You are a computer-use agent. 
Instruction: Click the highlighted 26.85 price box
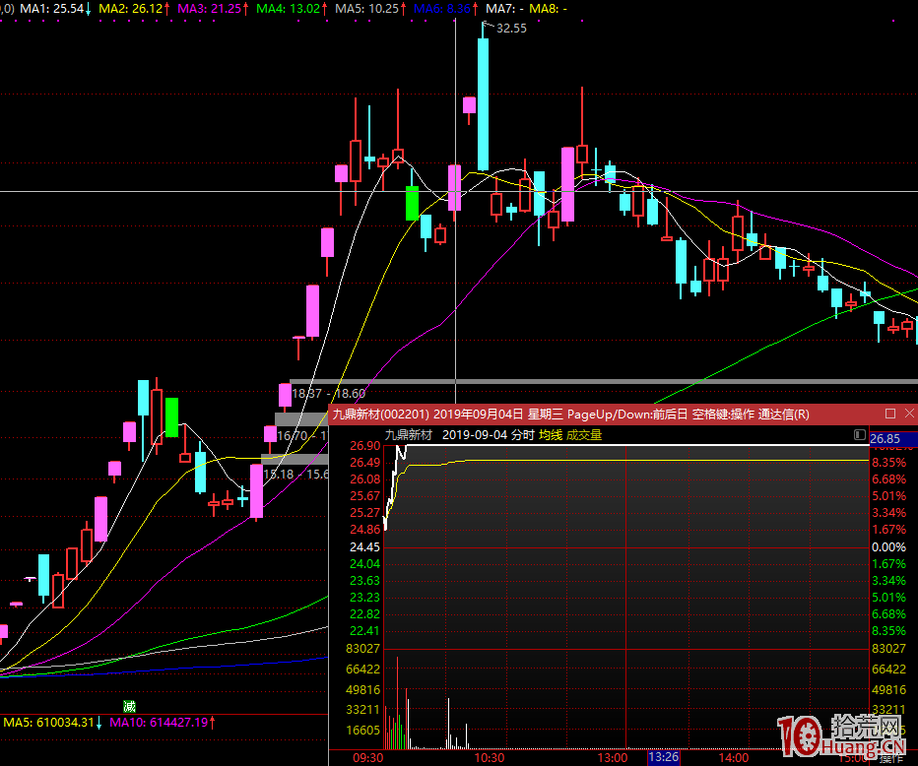point(893,439)
